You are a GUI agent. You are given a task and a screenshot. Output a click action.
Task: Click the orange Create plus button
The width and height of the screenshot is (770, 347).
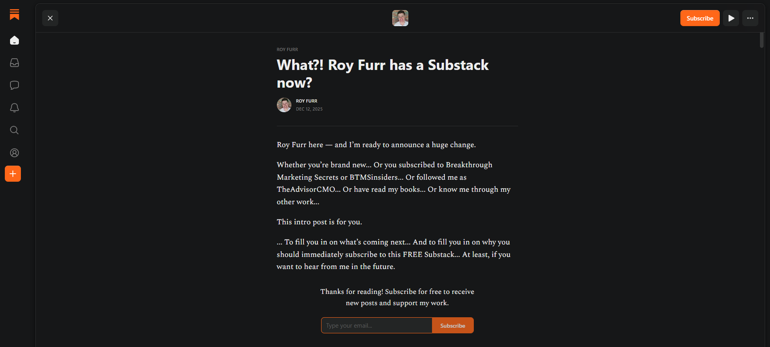pos(13,174)
